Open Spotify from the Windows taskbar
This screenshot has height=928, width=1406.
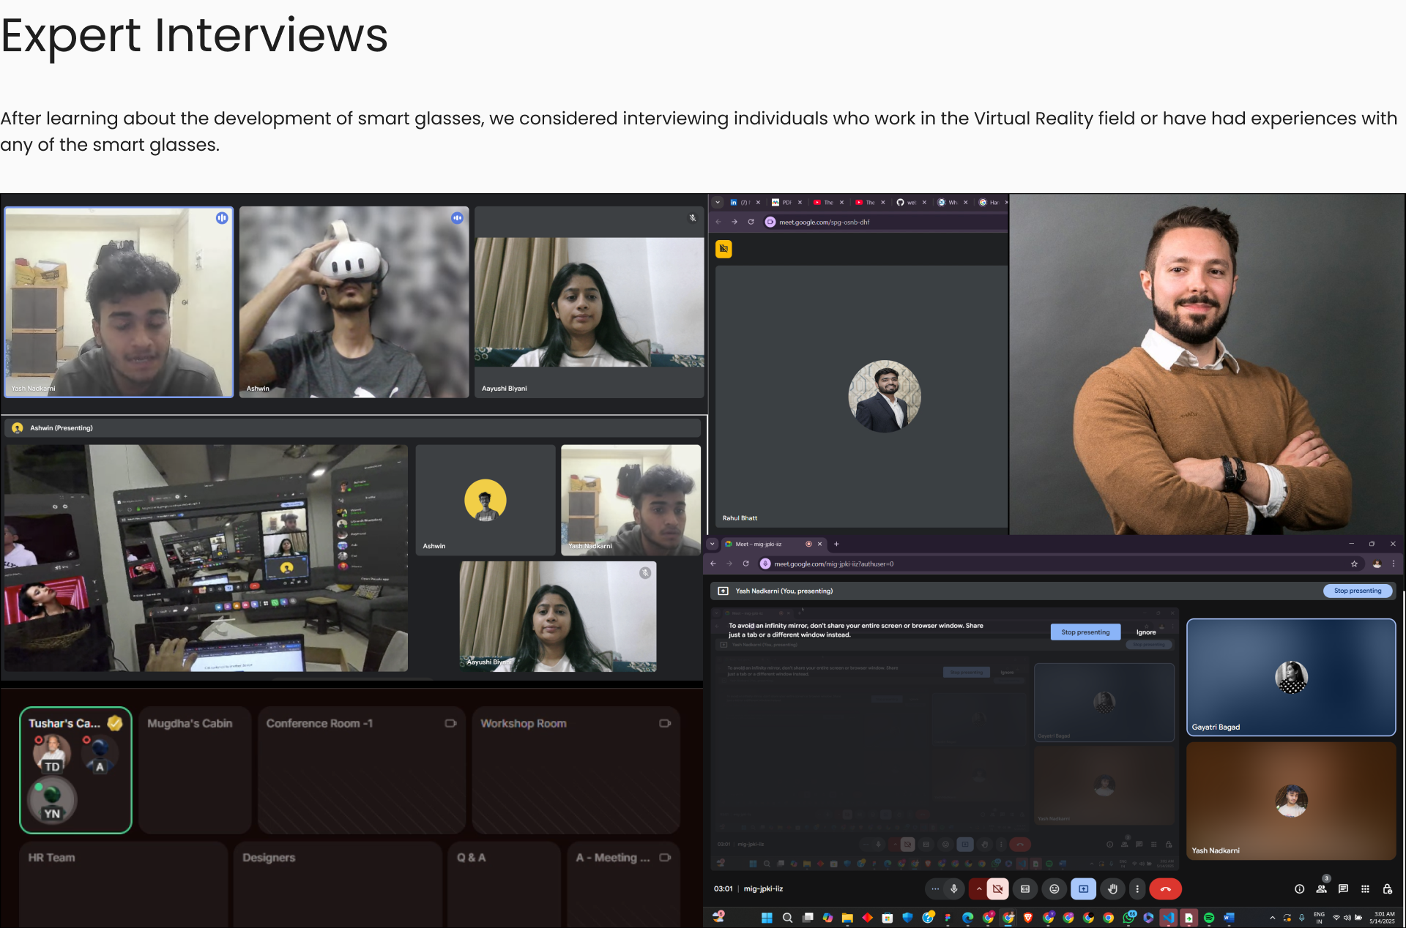pos(1209,918)
